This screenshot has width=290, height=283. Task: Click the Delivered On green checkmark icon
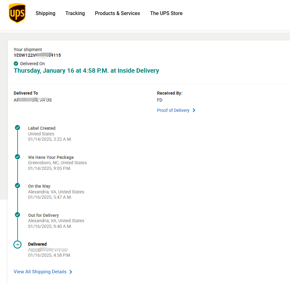16,64
